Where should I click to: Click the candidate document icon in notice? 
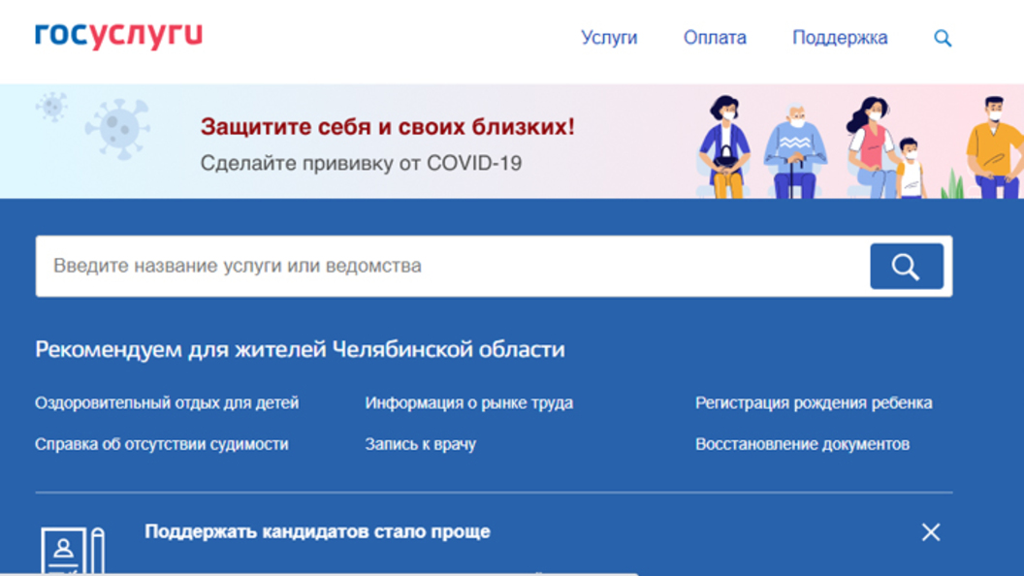pyautogui.click(x=71, y=552)
